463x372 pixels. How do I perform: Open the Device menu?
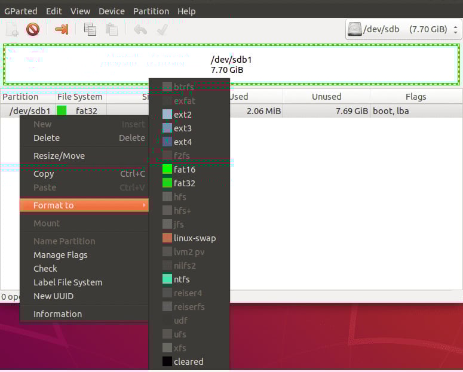(x=112, y=11)
